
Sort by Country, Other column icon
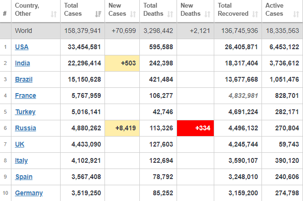(53, 14)
